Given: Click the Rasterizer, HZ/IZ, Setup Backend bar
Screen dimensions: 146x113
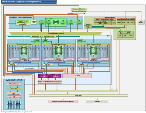Looking at the screenshot, I should click(x=43, y=37).
